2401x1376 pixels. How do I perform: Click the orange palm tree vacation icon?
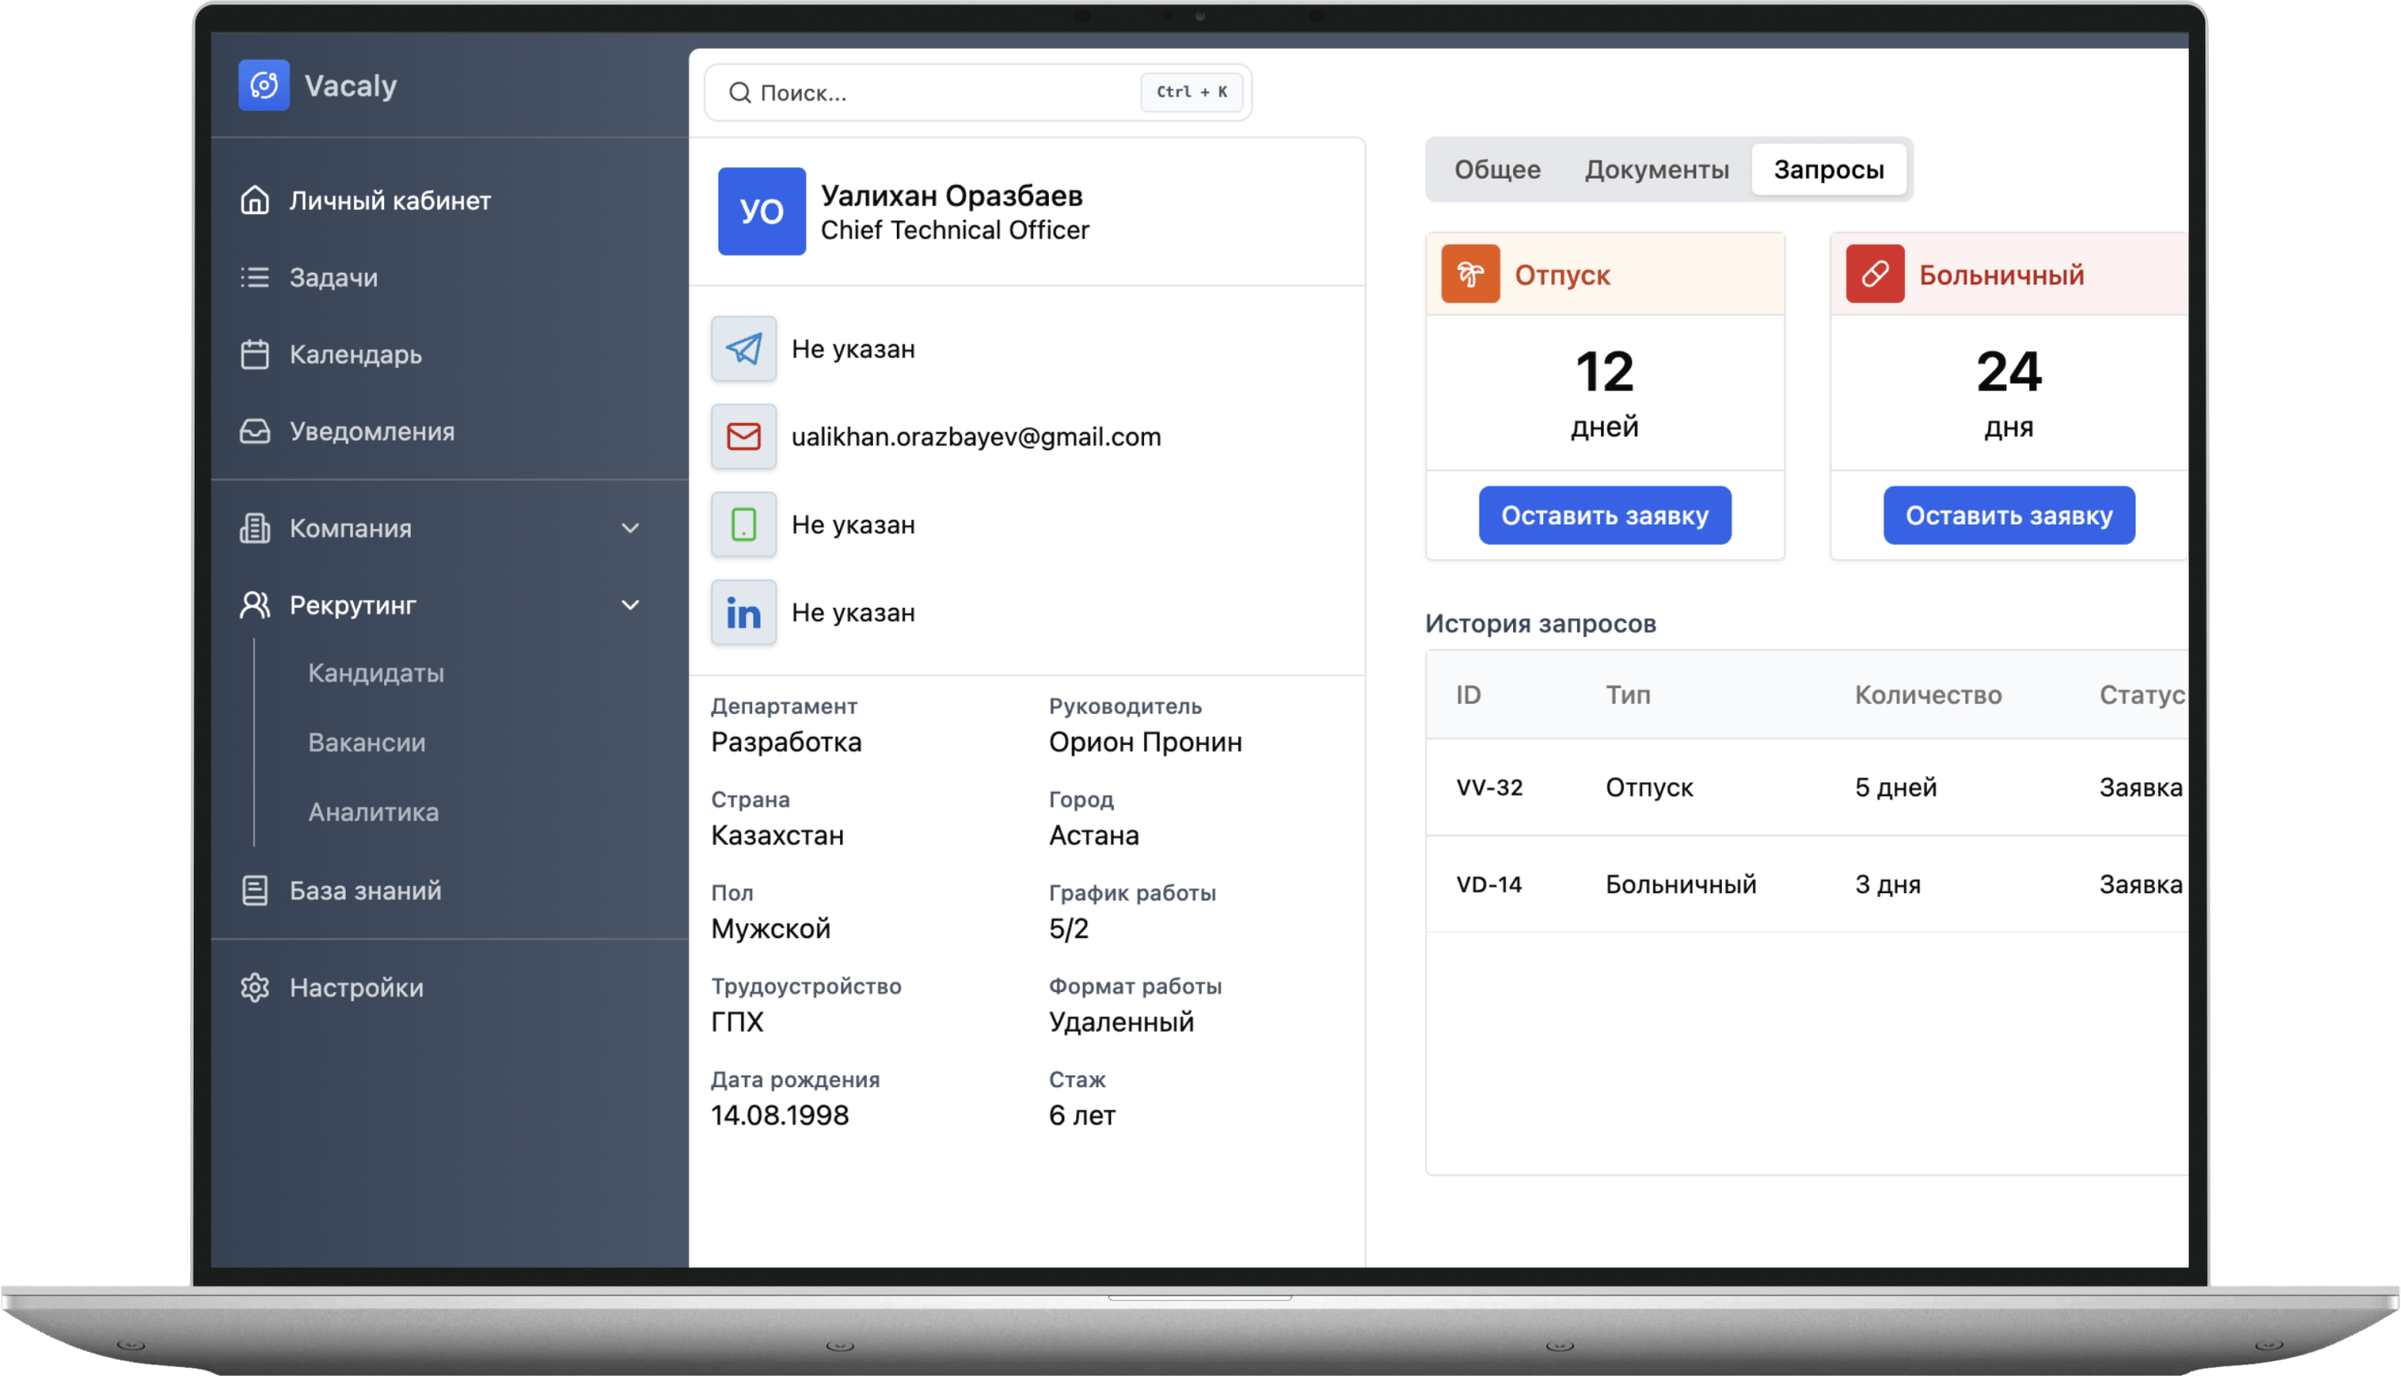coord(1470,274)
